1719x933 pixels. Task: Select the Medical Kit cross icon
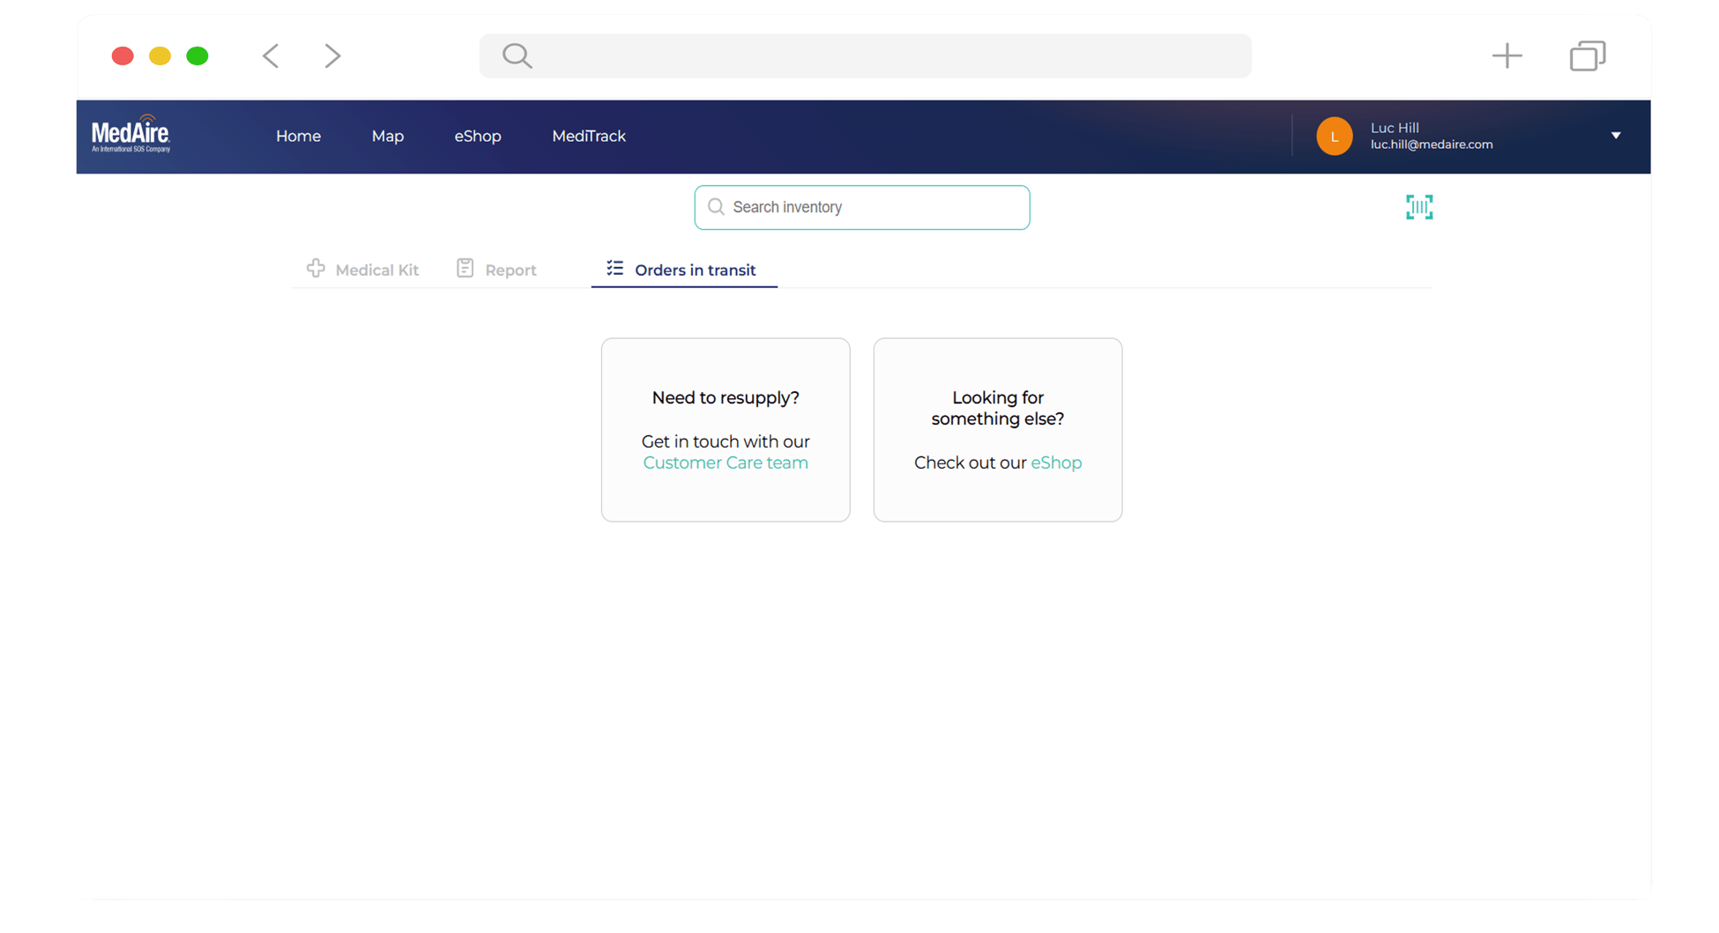point(315,269)
